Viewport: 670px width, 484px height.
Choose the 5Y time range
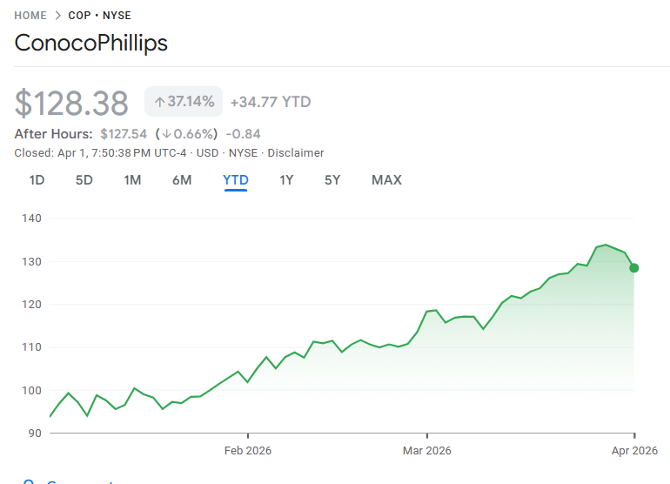pyautogui.click(x=332, y=180)
